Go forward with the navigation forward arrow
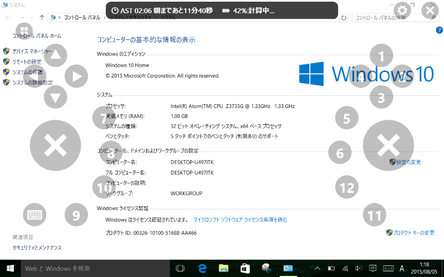Image resolution: width=444 pixels, height=277 pixels. (x=22, y=18)
